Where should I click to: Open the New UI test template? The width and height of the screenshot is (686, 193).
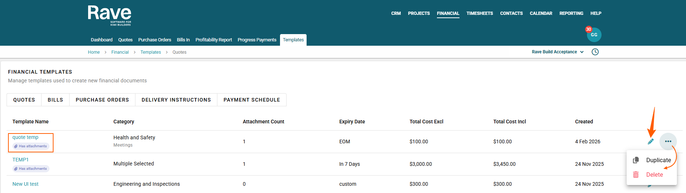tap(25, 184)
